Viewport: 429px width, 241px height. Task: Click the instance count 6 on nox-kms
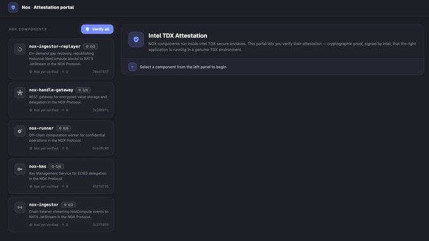click(65, 187)
